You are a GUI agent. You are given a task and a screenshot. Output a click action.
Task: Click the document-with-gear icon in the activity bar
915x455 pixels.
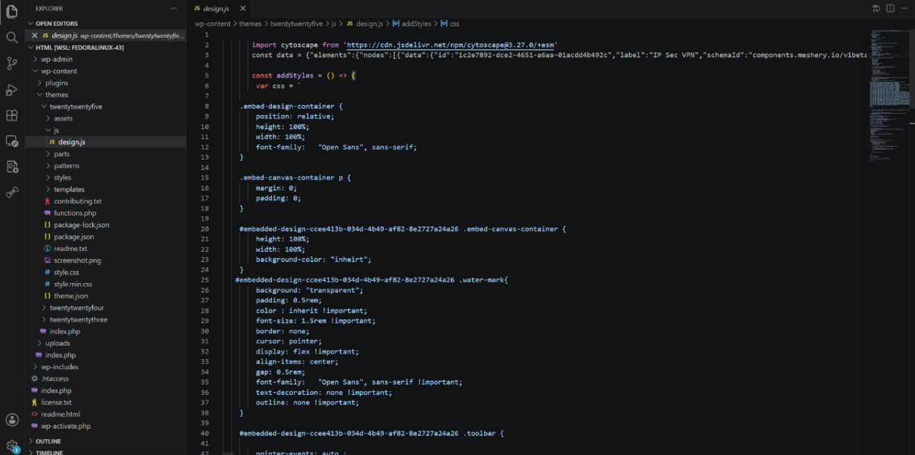click(12, 166)
